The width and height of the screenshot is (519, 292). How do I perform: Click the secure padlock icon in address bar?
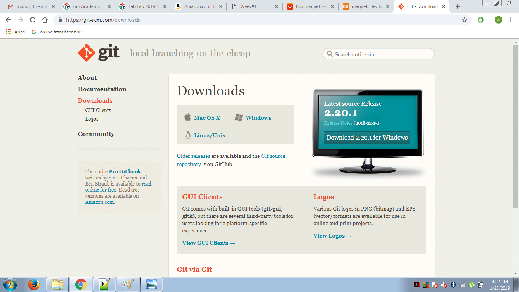click(60, 20)
